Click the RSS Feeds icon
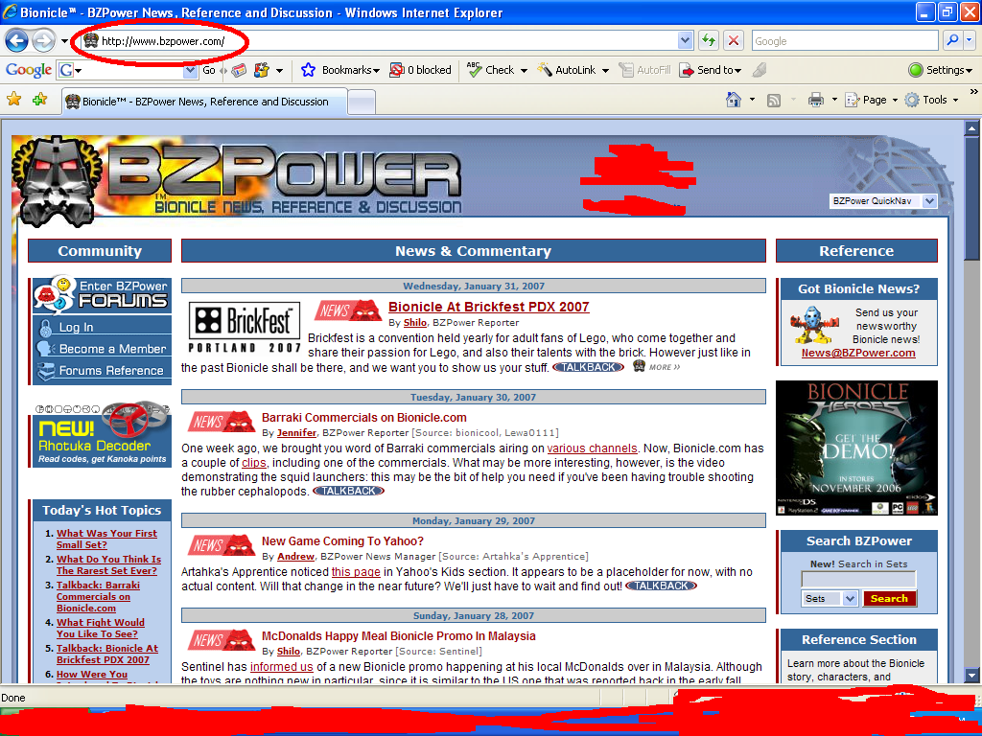Image resolution: width=982 pixels, height=736 pixels. point(774,100)
